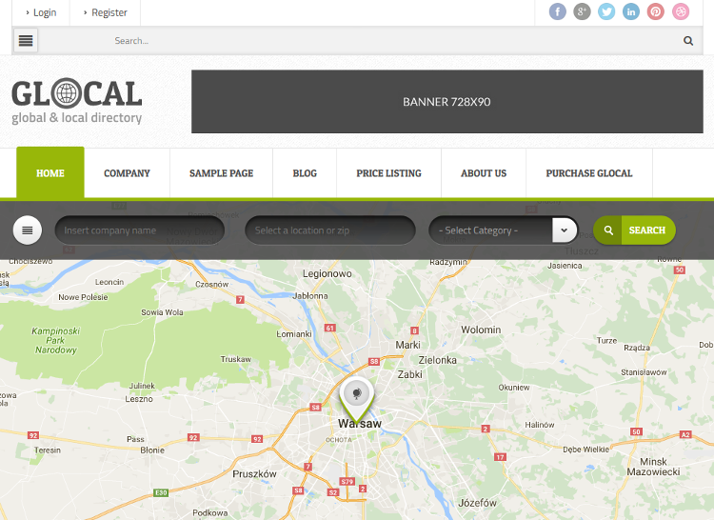Open the PRICE LISTING menu item
This screenshot has height=520, width=714.
(388, 173)
